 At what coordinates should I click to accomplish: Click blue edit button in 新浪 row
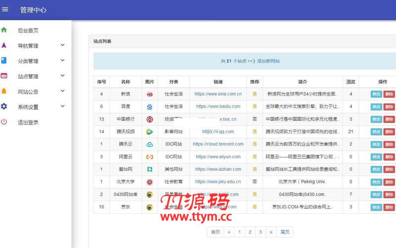(x=376, y=94)
